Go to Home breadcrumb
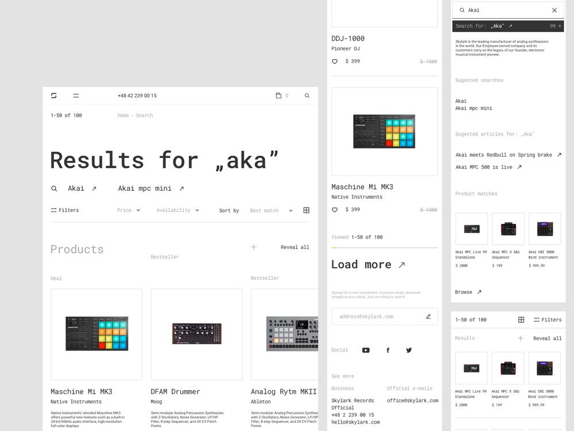This screenshot has width=574, height=431. [123, 116]
